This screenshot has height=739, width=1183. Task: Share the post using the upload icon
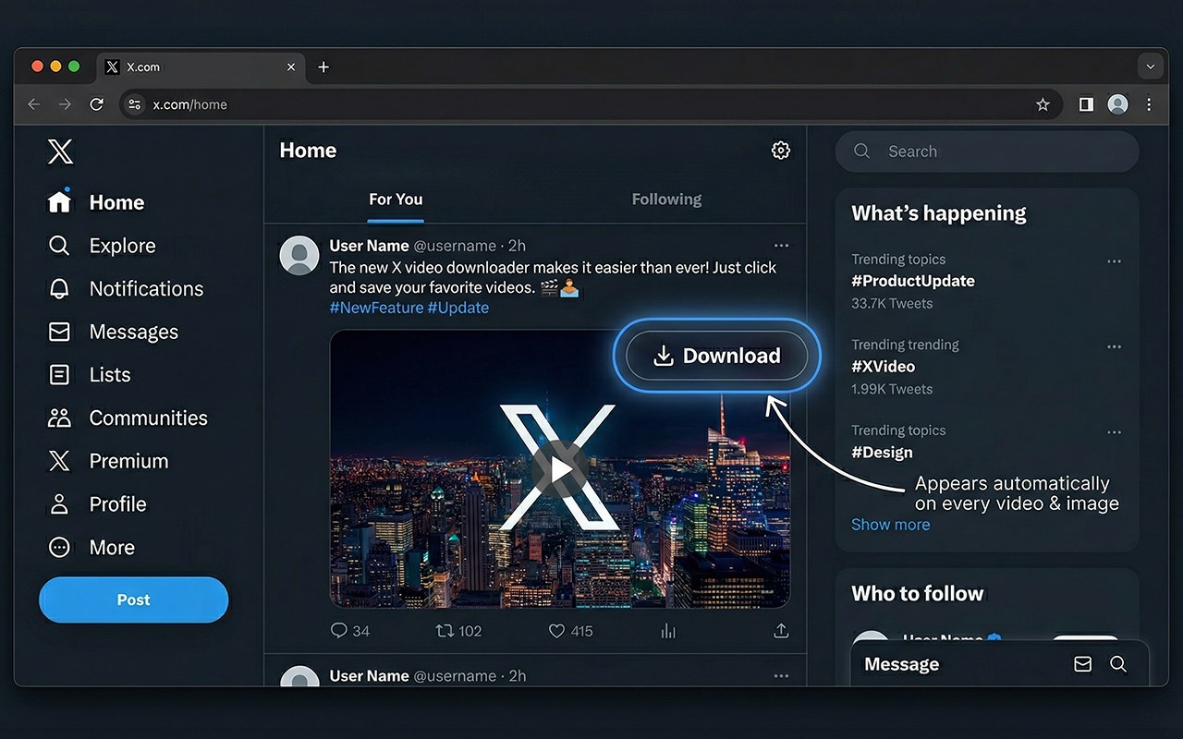click(x=781, y=631)
